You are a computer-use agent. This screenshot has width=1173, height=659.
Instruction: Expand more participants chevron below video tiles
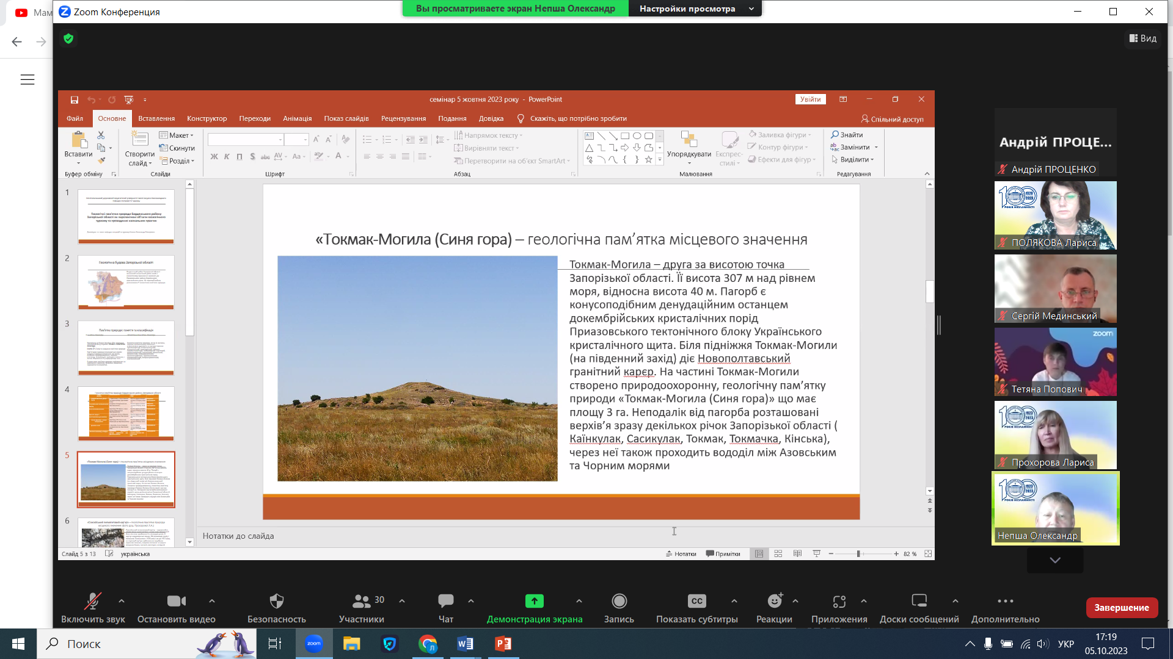(x=1055, y=560)
